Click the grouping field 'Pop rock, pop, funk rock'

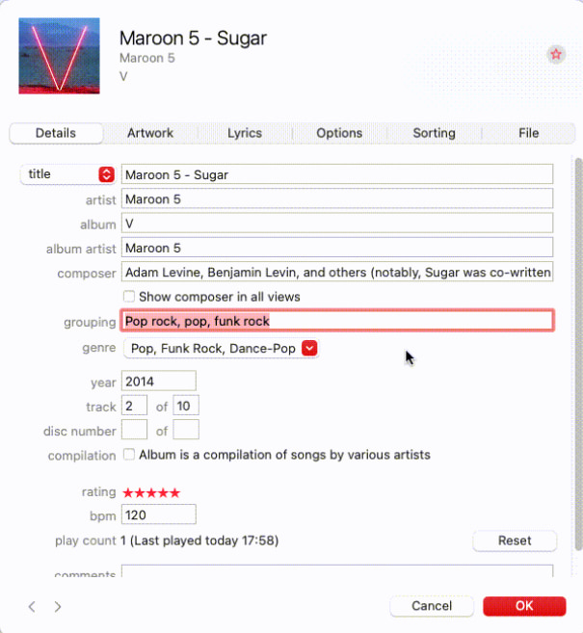pos(337,321)
